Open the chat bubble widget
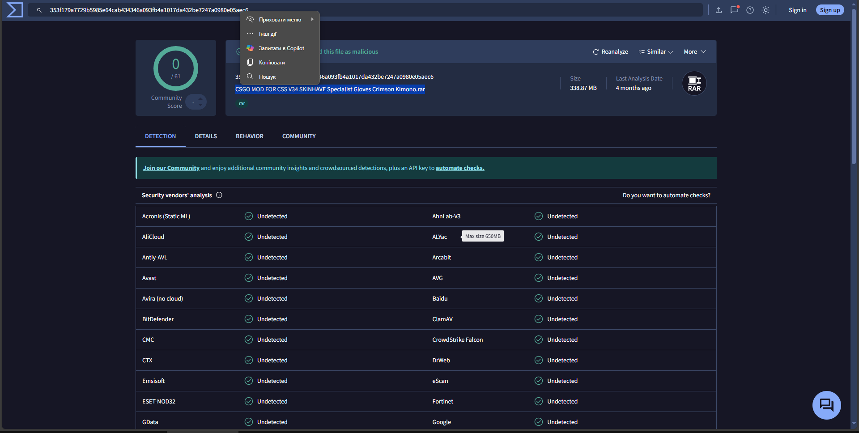The image size is (859, 433). click(826, 405)
